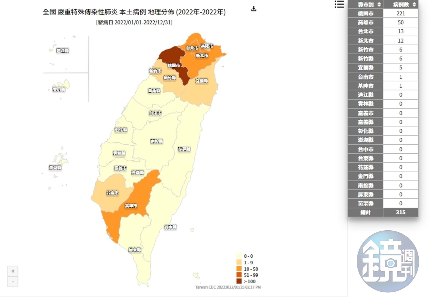This screenshot has height=301, width=431.
Task: Click the 澎湖縣 islands label
Action: pyautogui.click(x=55, y=168)
